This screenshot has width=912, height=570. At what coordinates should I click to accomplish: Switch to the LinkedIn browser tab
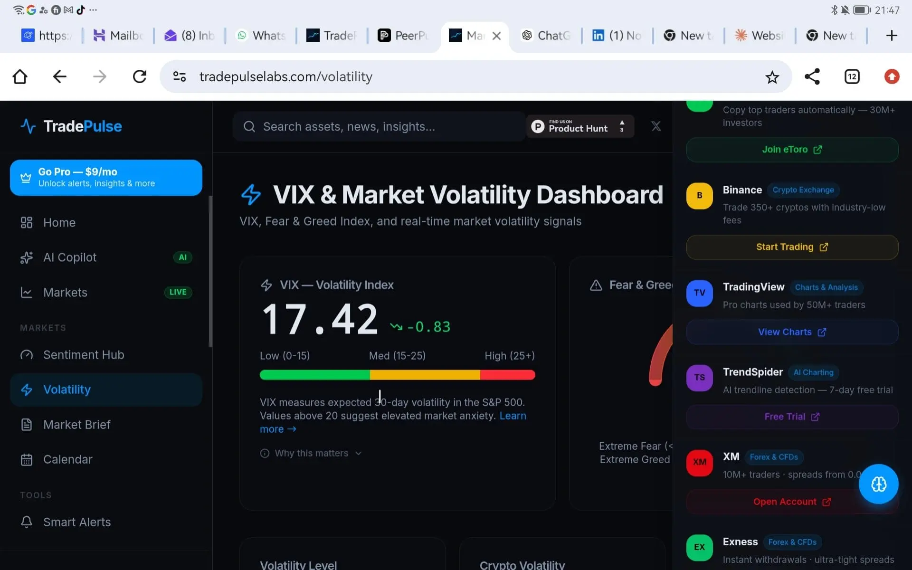617,36
